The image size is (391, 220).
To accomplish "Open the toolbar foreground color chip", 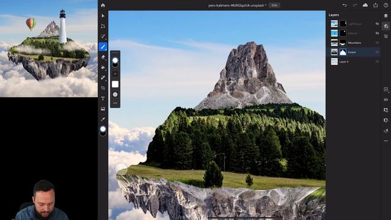I will [x=103, y=129].
